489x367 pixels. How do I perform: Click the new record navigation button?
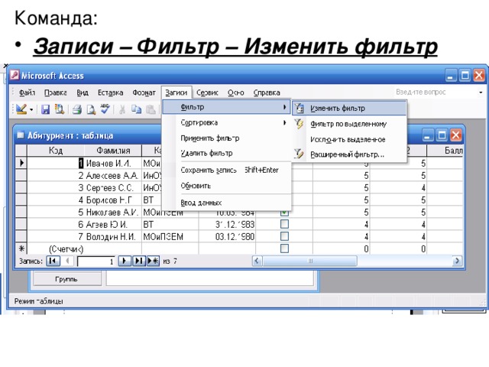click(153, 261)
